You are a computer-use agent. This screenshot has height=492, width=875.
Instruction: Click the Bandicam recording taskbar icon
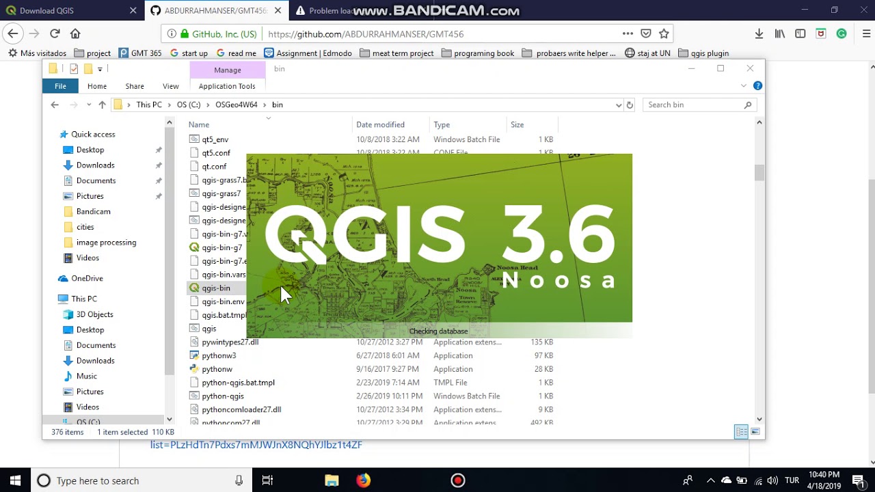coord(458,480)
